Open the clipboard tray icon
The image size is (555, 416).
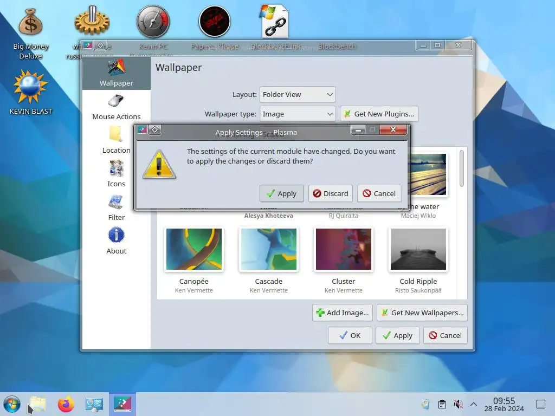(x=442, y=404)
